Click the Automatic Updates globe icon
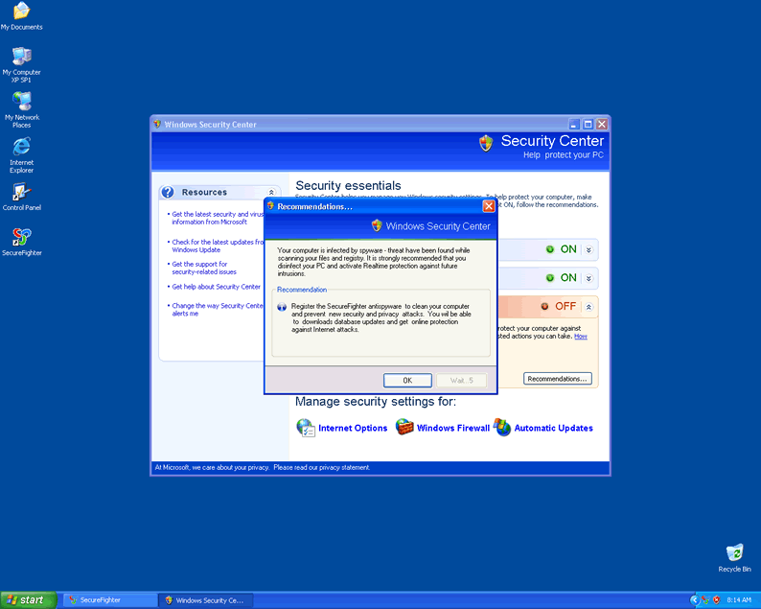The width and height of the screenshot is (761, 609). click(x=502, y=428)
